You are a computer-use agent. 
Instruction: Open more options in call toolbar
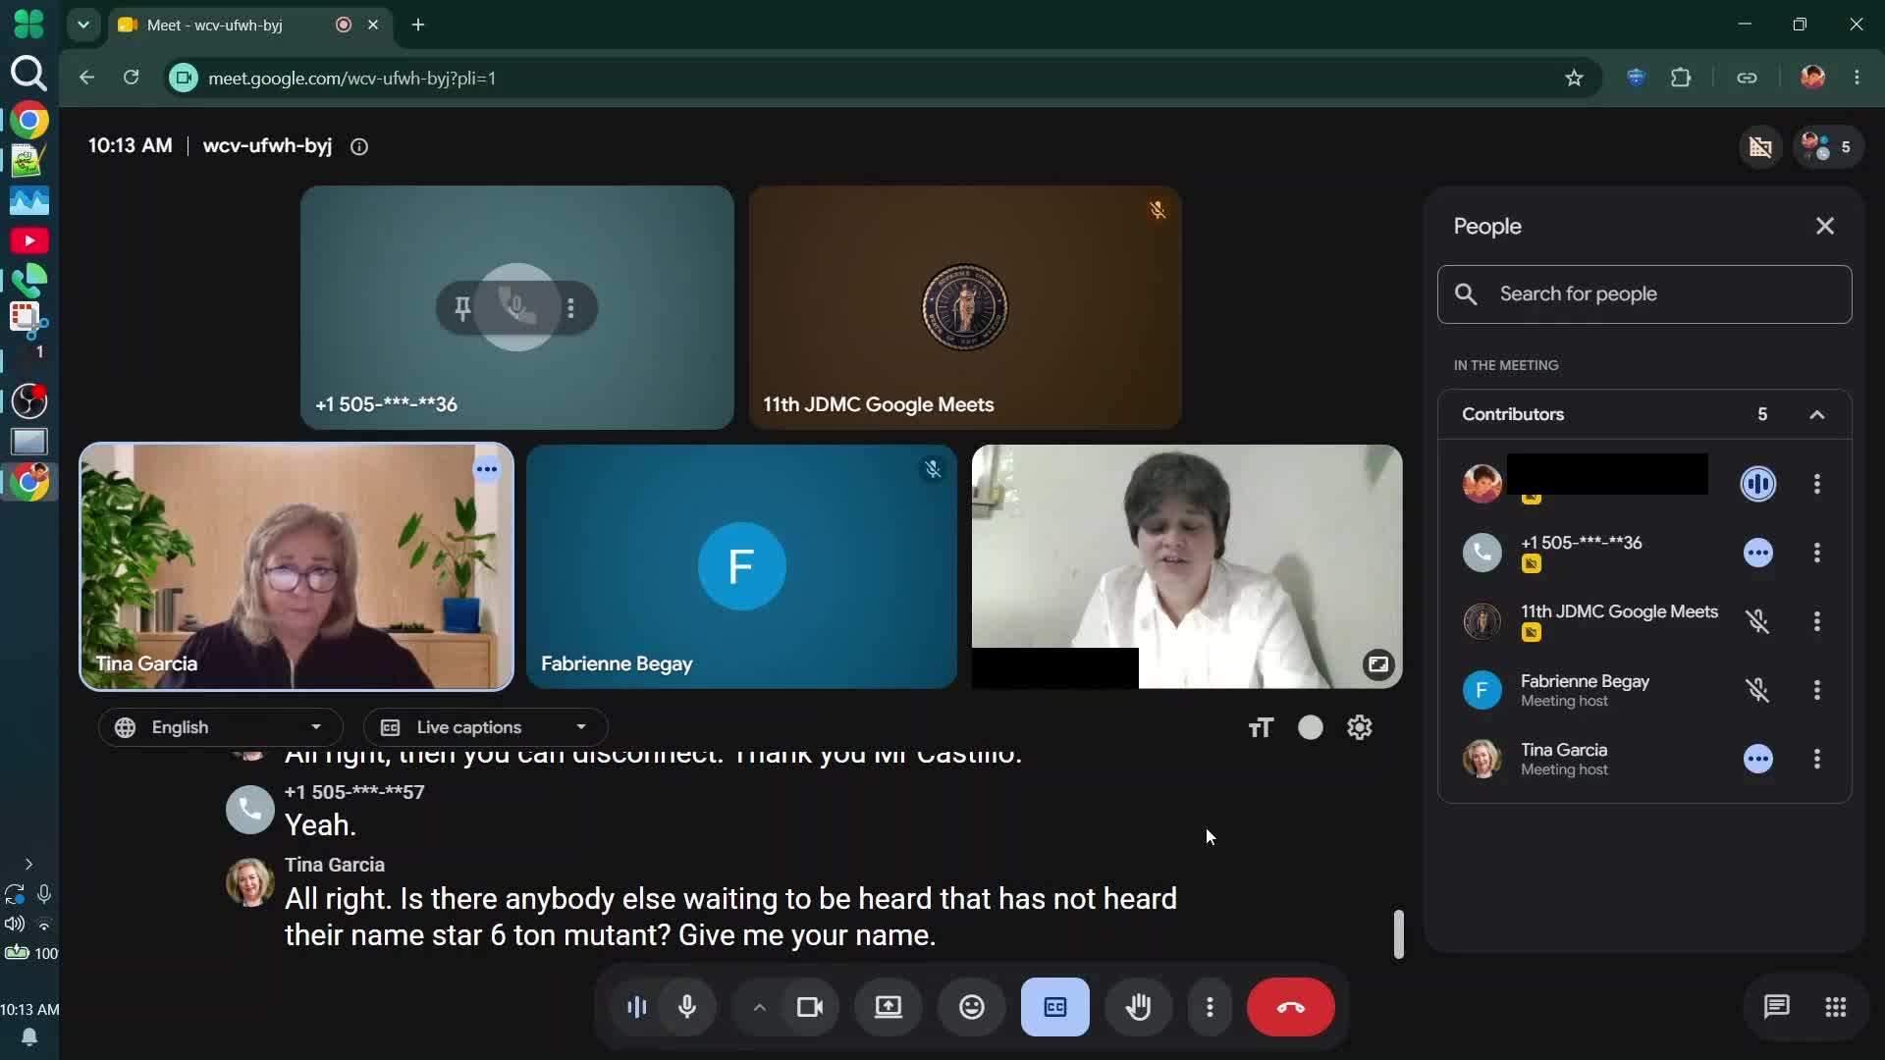click(x=1210, y=1007)
